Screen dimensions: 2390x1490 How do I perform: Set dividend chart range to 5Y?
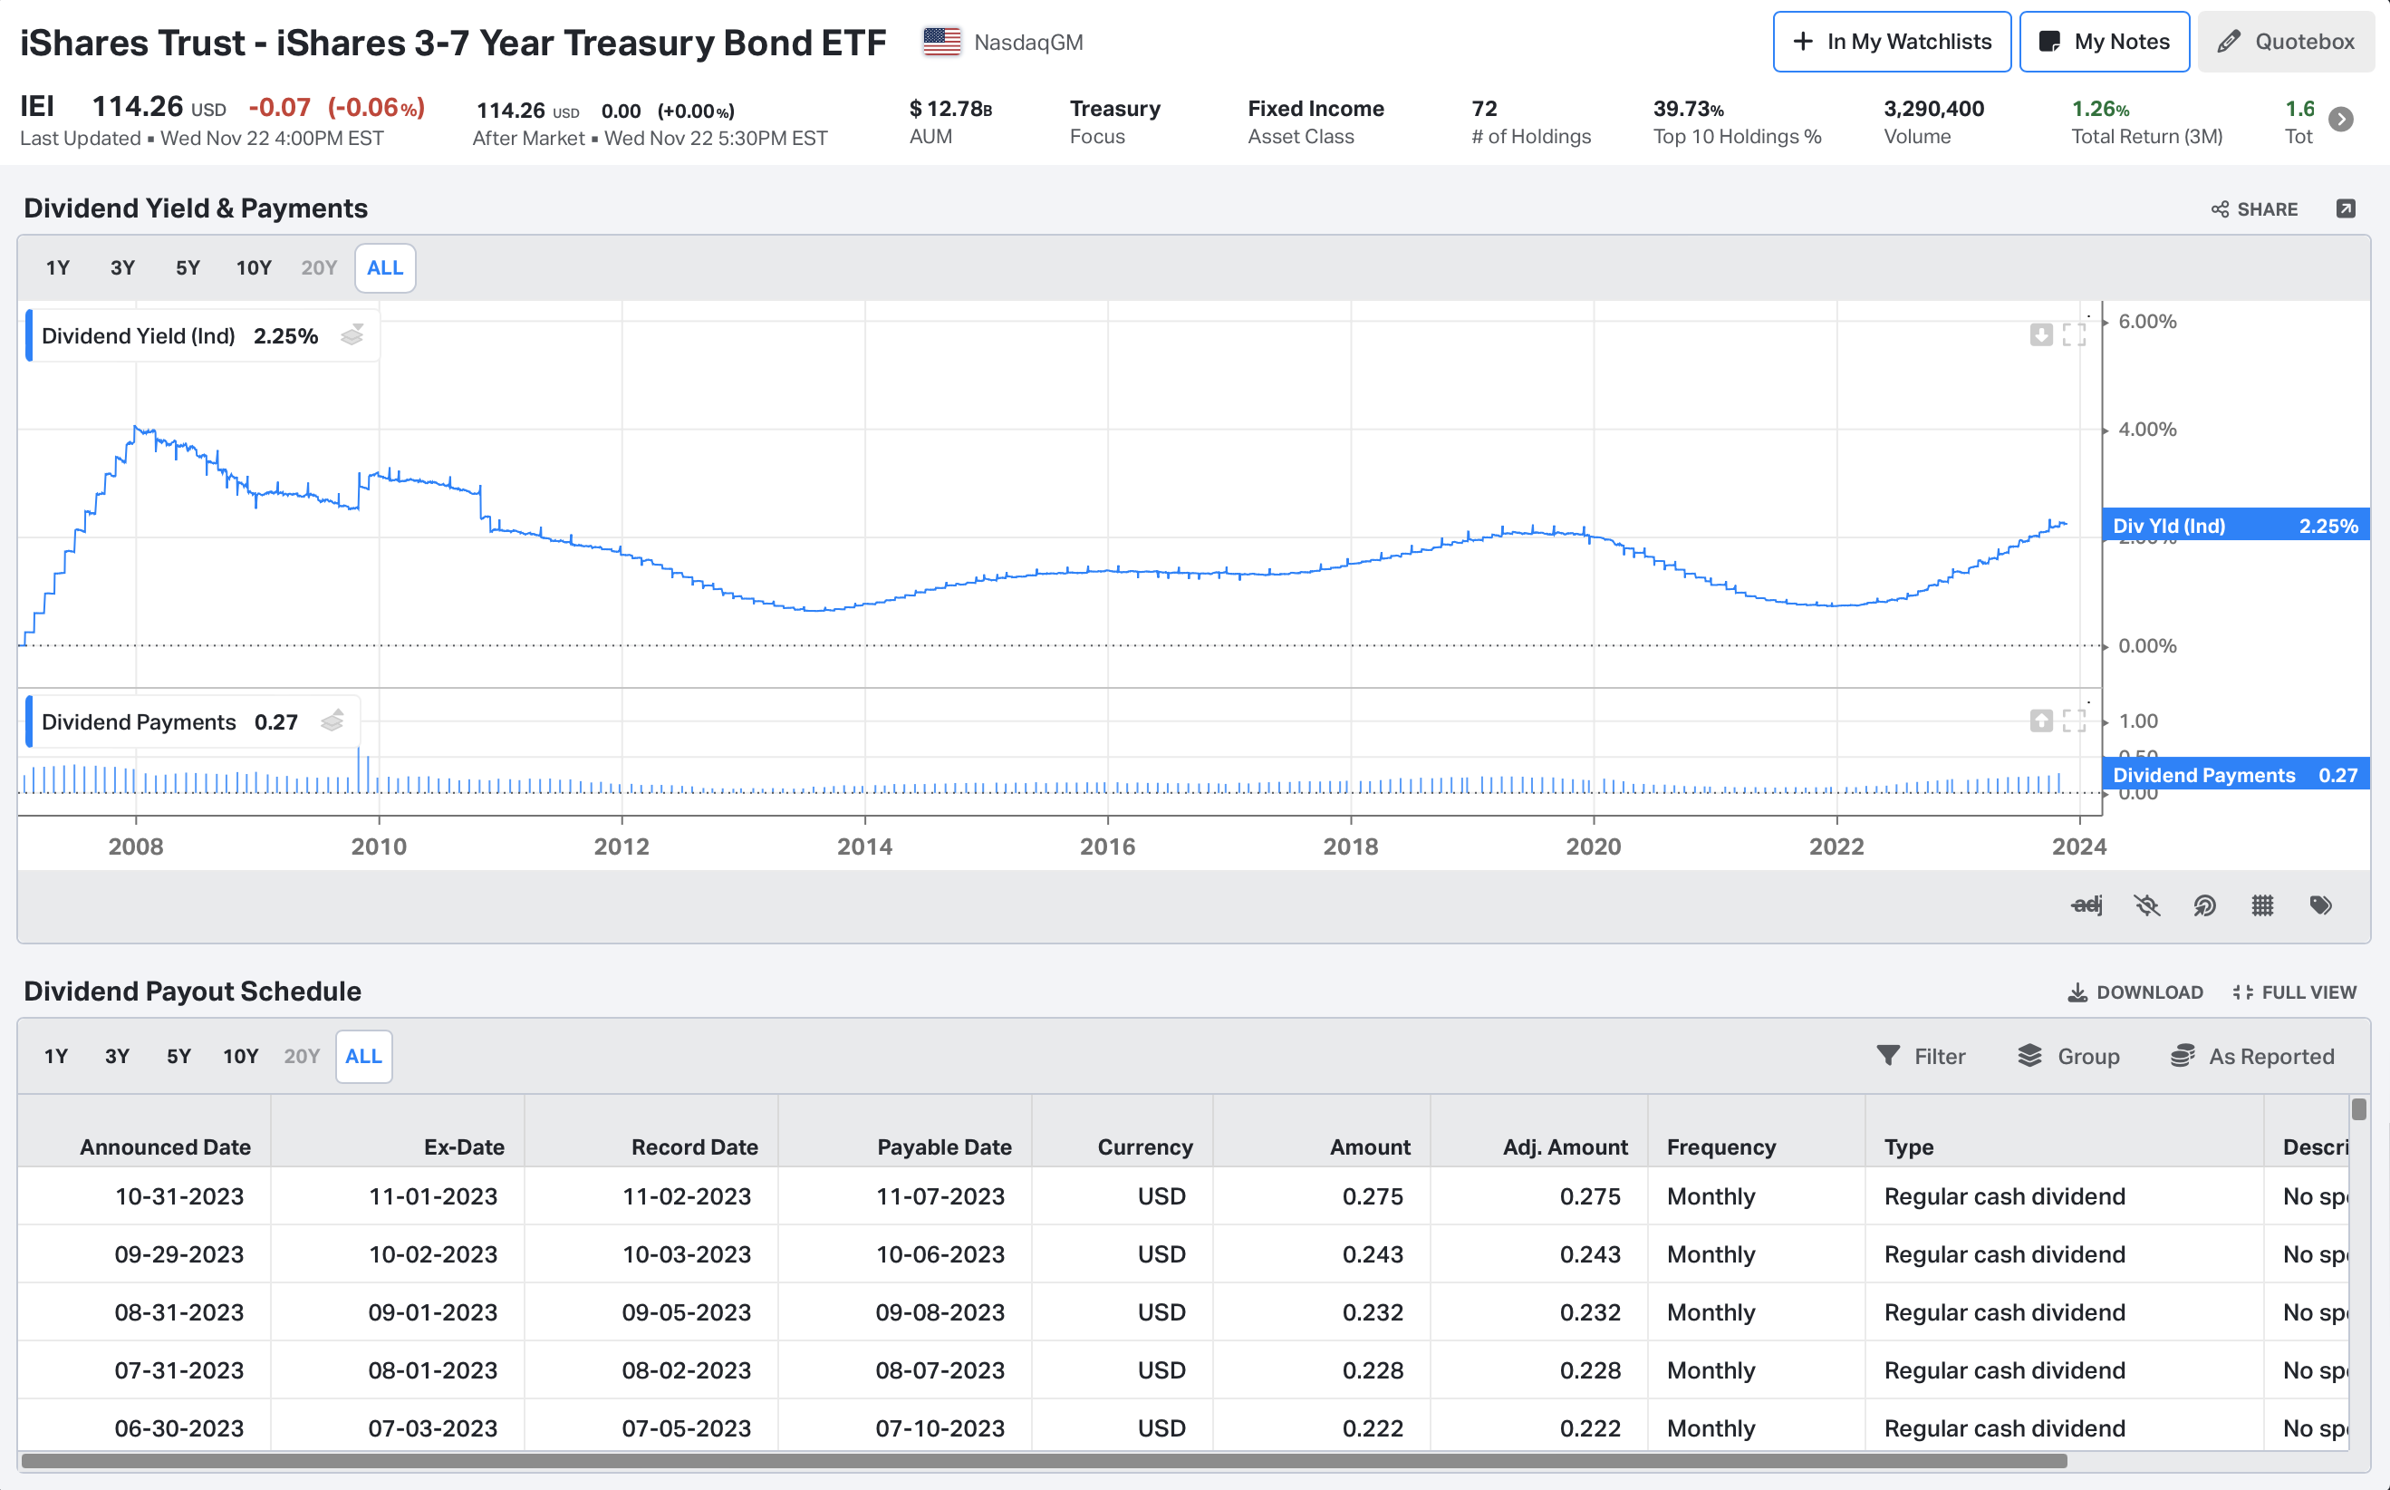[x=188, y=268]
